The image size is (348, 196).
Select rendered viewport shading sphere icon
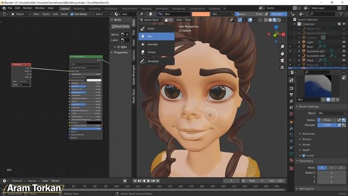coord(279,20)
